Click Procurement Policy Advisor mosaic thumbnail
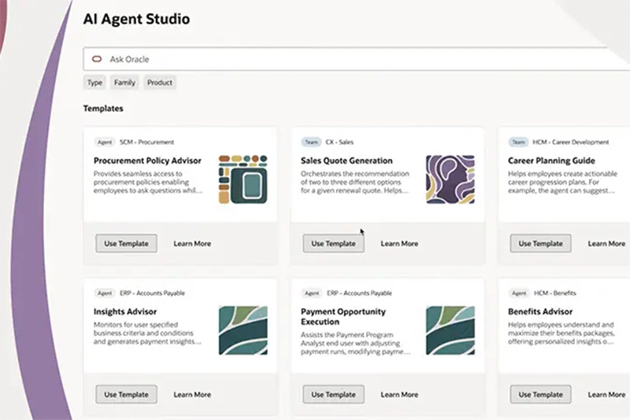The height and width of the screenshot is (420, 630). click(243, 179)
